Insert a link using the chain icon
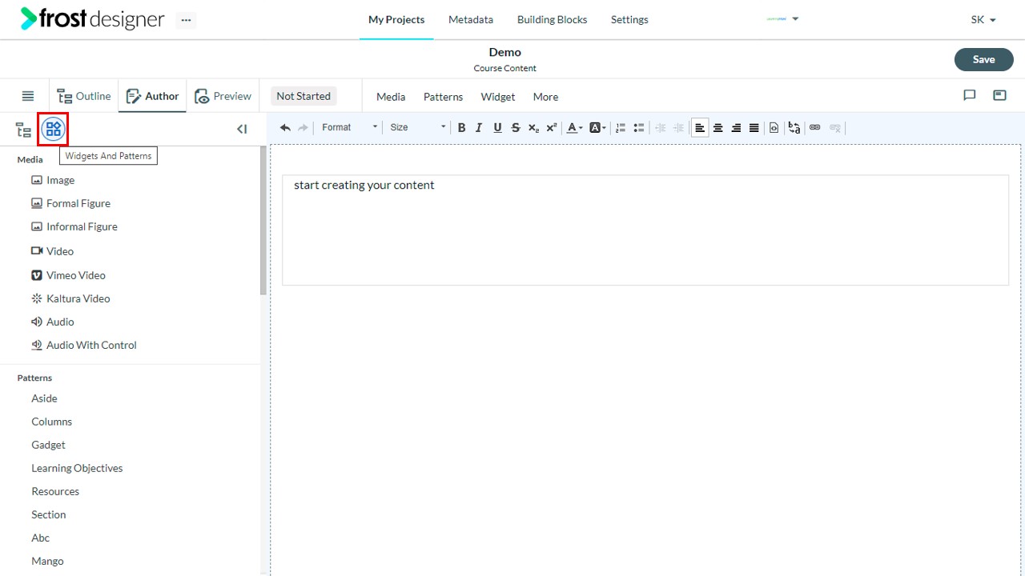Screen dimensions: 1025x576 coord(815,127)
